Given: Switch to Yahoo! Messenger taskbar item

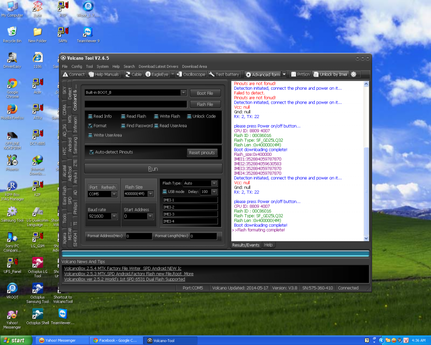Looking at the screenshot, I should tap(62, 341).
